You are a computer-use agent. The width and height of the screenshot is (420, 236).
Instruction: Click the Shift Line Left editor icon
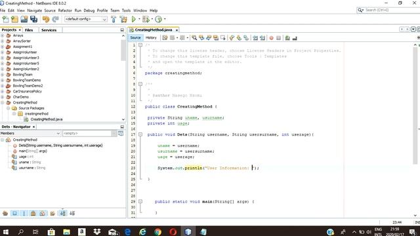click(255, 38)
